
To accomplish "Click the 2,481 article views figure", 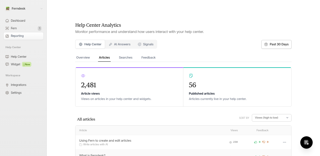I will tap(88, 85).
